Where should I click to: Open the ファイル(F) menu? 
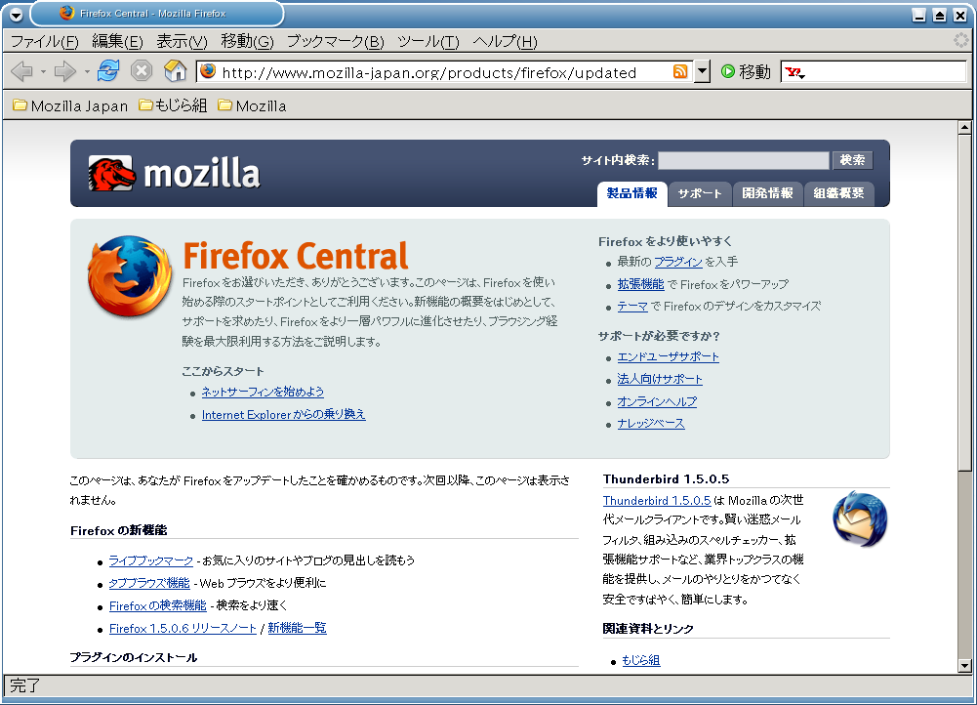45,42
